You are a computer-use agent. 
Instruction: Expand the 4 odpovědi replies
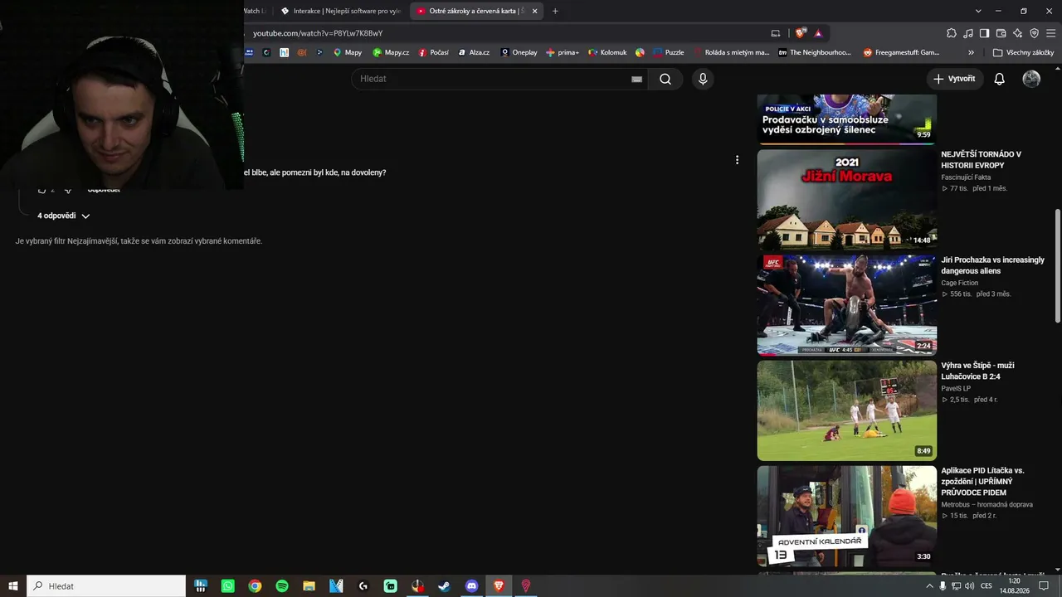point(64,216)
